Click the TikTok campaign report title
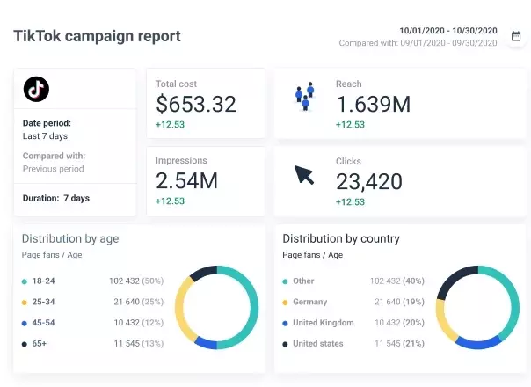531x387 pixels. point(97,36)
